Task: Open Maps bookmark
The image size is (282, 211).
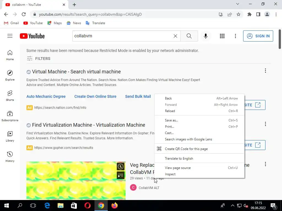Action: click(x=55, y=23)
